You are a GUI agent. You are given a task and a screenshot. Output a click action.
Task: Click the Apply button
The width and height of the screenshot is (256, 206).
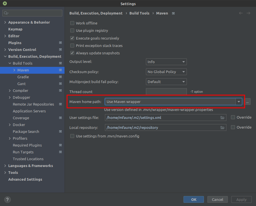241,199
